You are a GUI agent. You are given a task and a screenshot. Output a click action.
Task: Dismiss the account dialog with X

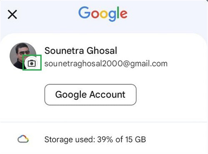[12, 15]
